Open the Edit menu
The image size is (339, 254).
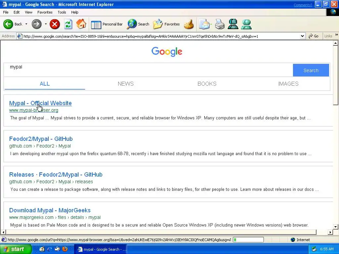coord(17,12)
